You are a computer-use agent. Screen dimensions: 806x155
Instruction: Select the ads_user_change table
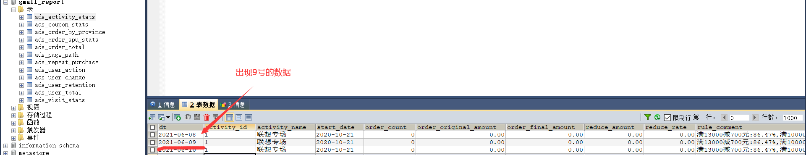[x=60, y=77]
